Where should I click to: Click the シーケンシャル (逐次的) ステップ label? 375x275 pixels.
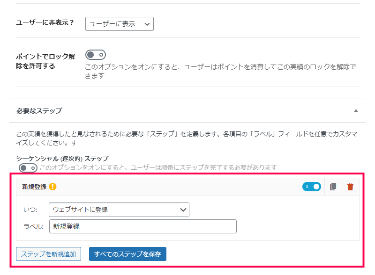coord(62,159)
